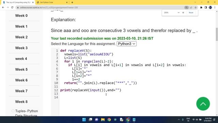Decrease zoom with the minus button
This screenshot has height=123, width=218.
[x=178, y=13]
